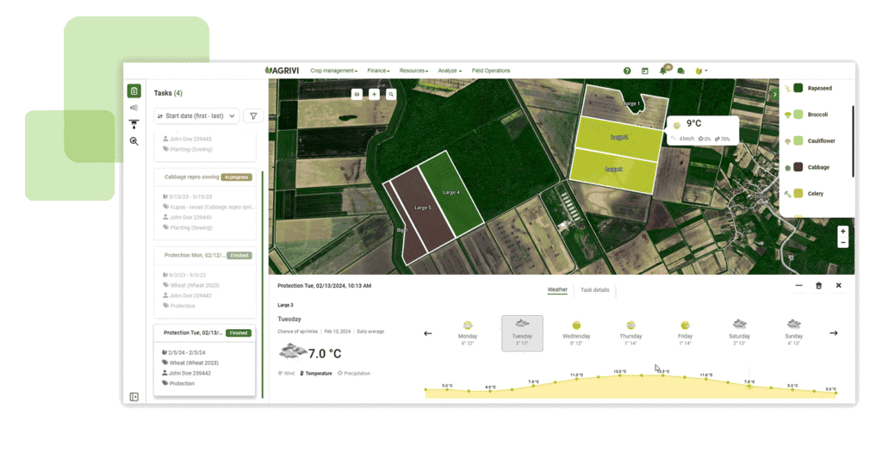Open the help question mark icon
The height and width of the screenshot is (466, 882).
[627, 71]
